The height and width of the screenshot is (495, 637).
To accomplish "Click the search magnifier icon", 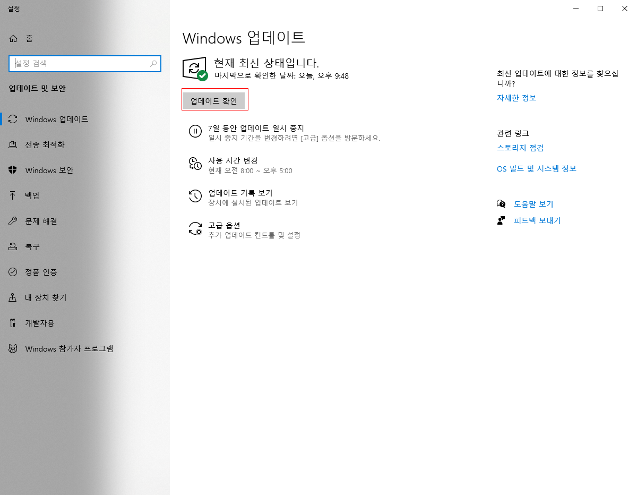I will point(153,64).
